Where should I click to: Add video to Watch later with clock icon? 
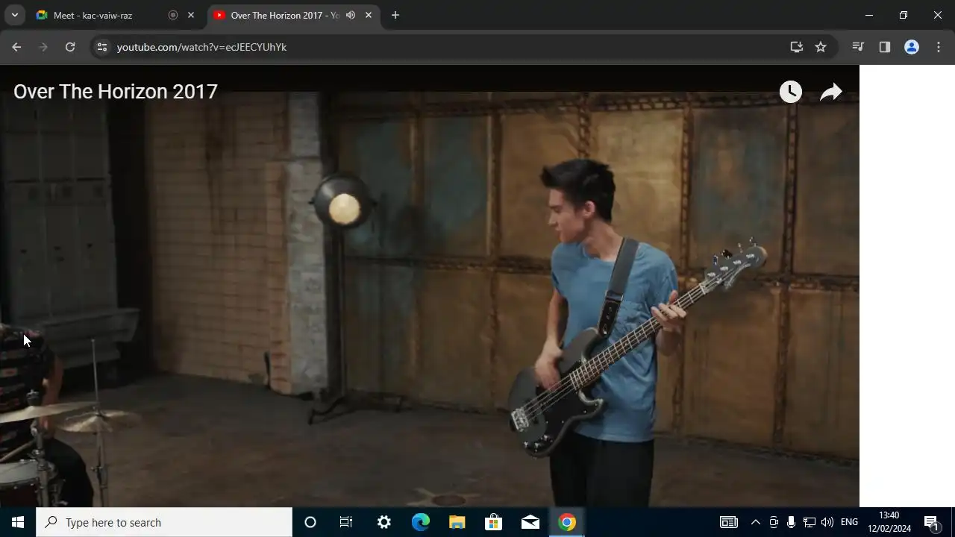pos(791,92)
